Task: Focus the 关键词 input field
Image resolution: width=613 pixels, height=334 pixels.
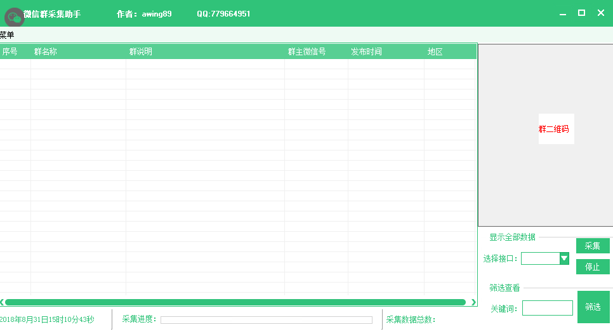Action: (x=547, y=308)
